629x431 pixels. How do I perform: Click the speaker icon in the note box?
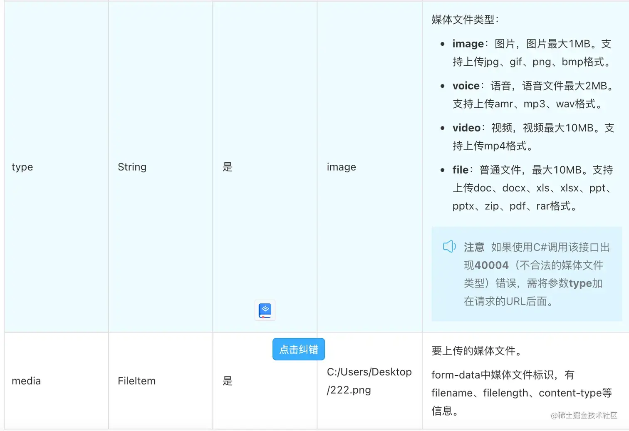click(449, 246)
